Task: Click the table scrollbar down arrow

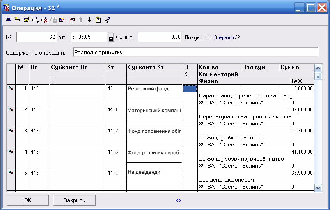Action: pyautogui.click(x=318, y=188)
